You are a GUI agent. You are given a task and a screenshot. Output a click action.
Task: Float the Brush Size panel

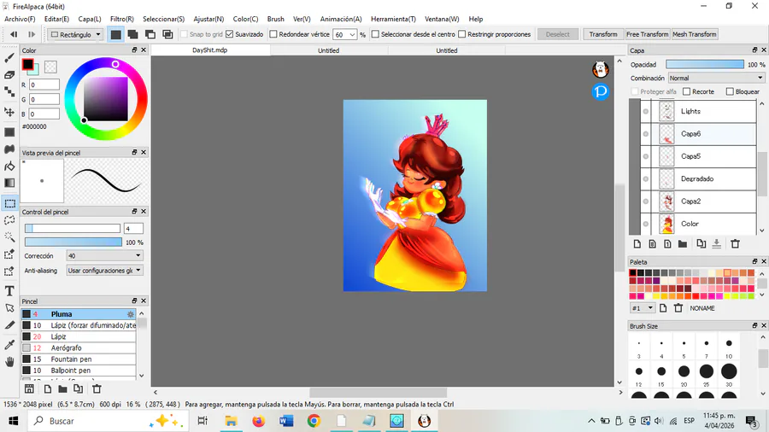tap(754, 326)
